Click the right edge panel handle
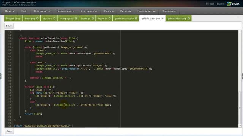Screen dimensions: 243x136 242,76
